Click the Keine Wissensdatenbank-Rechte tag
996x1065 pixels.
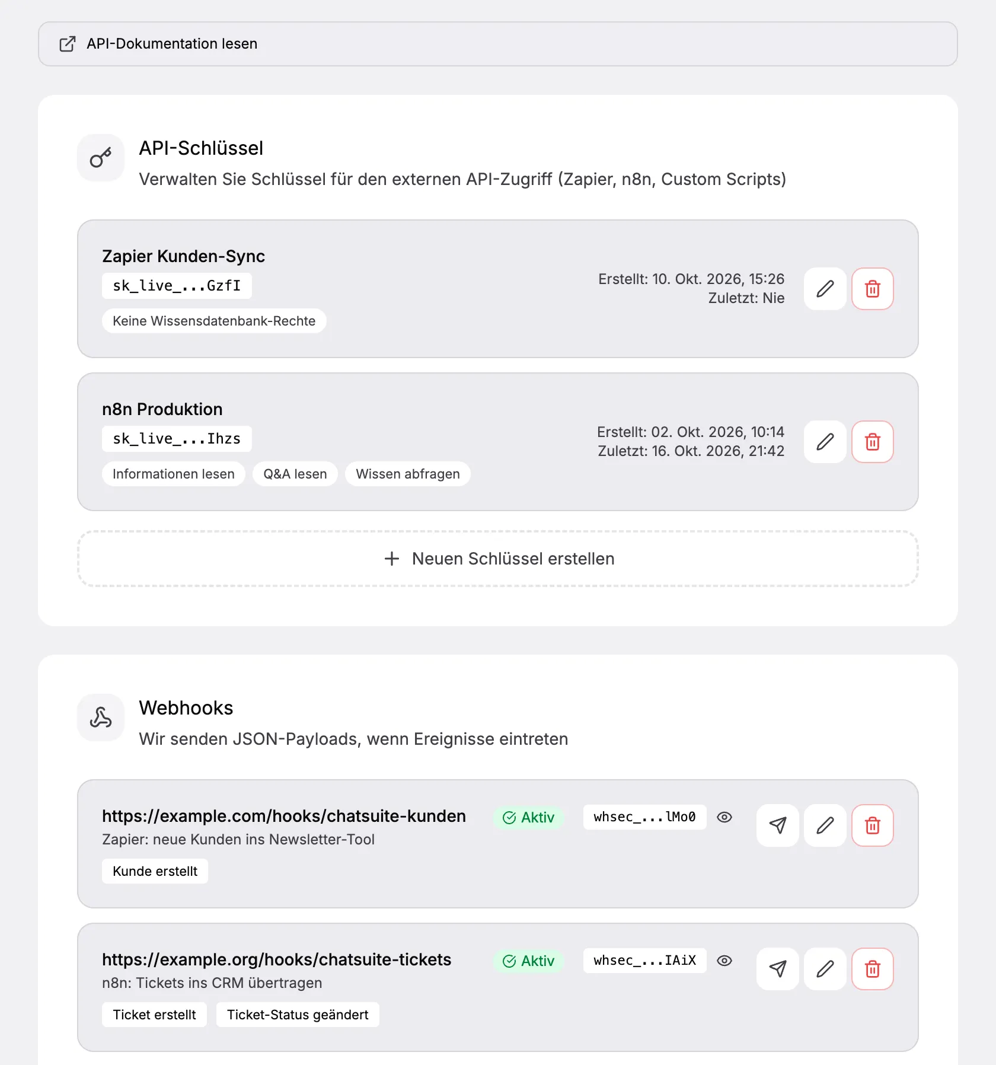coord(214,321)
